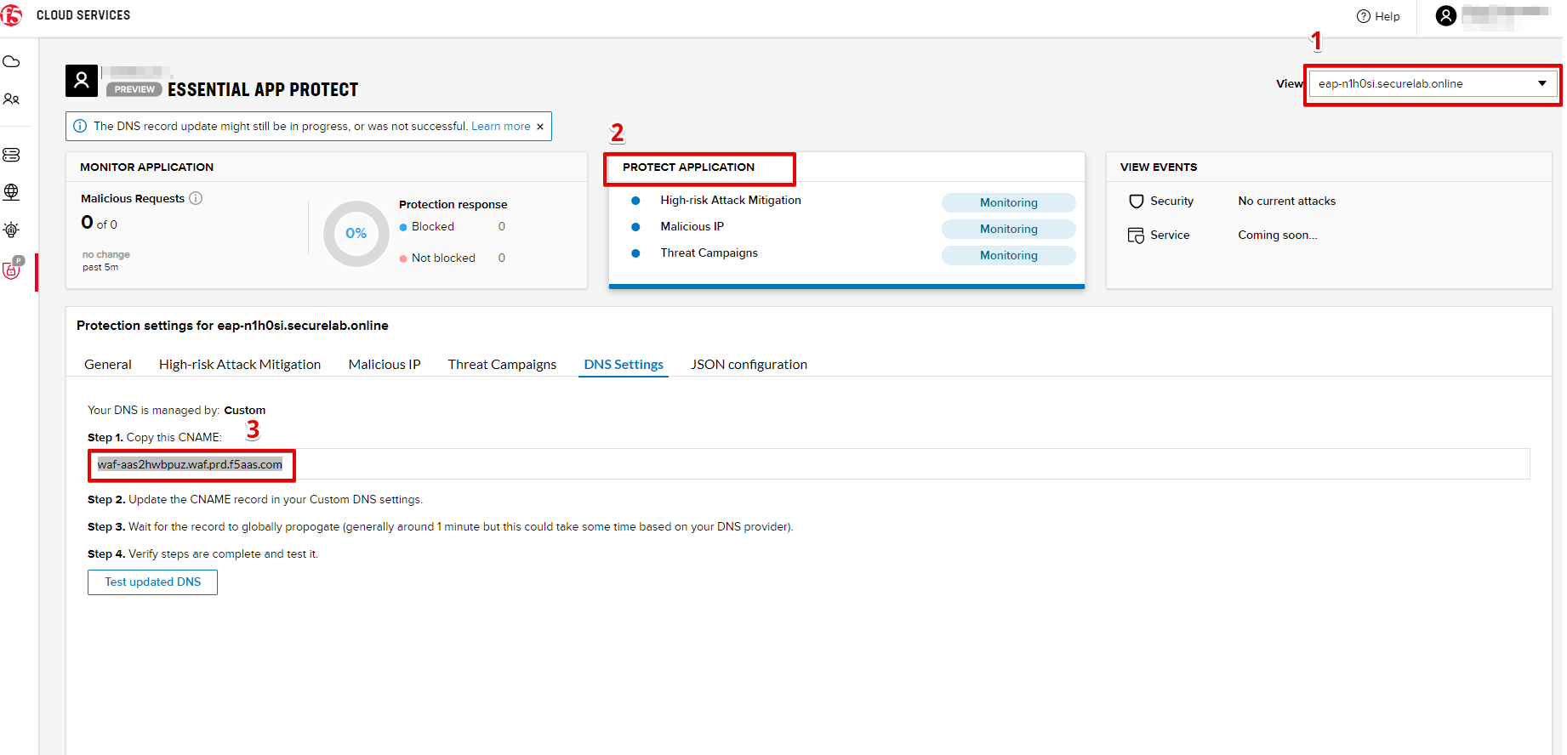Screen dimensions: 1567x755
Task: Click the 0% protection response donut chart
Action: point(356,234)
